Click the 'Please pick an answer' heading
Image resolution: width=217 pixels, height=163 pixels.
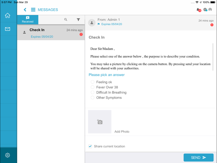pos(107,75)
